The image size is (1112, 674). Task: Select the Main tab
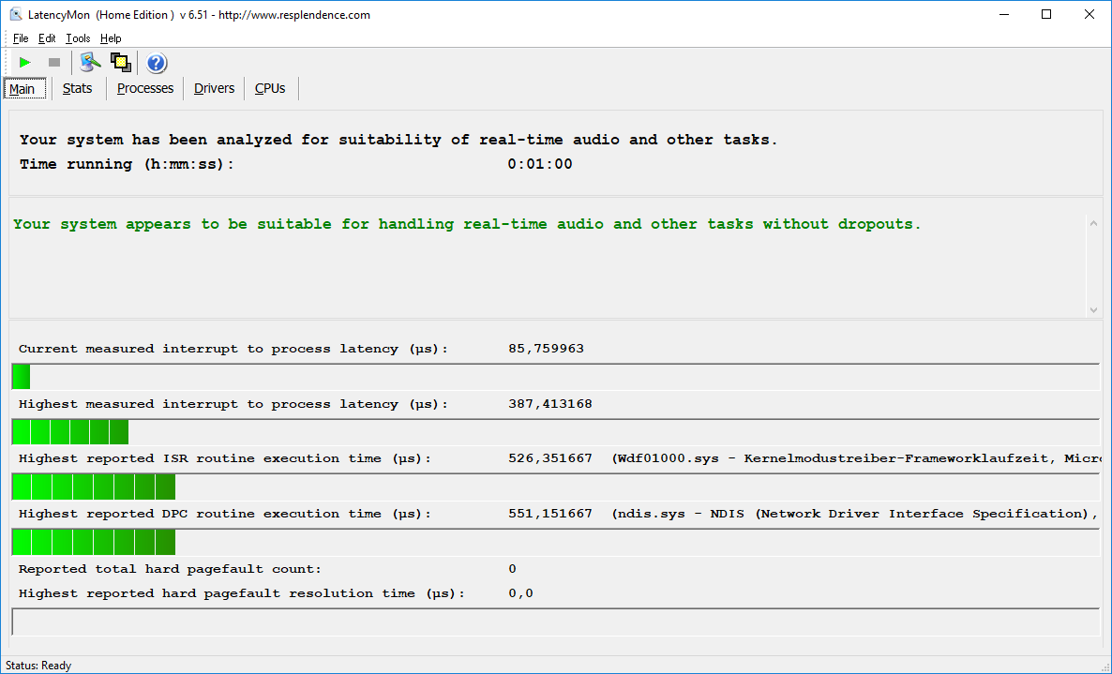[x=23, y=89]
